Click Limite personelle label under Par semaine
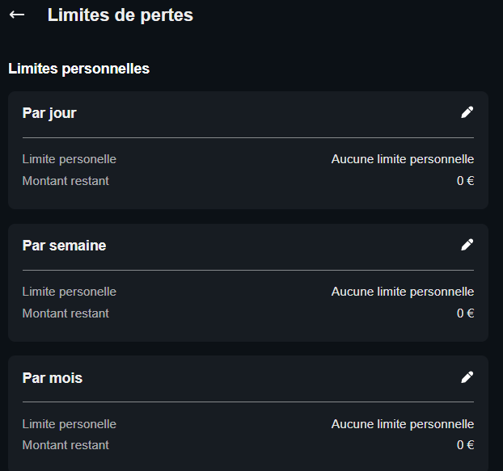Screen dimensions: 503x471 click(x=70, y=292)
